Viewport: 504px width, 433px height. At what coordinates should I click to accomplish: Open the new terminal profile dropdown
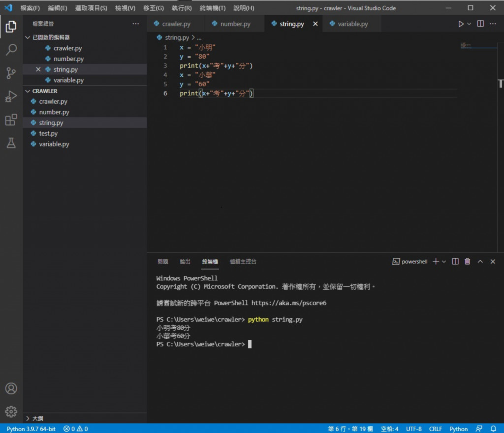point(444,261)
